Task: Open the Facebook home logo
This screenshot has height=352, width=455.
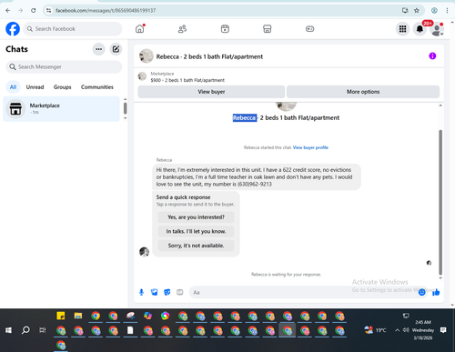Action: pyautogui.click(x=13, y=29)
